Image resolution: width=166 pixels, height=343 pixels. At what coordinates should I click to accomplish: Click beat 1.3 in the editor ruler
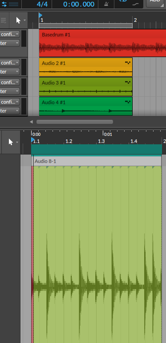pos(101,141)
